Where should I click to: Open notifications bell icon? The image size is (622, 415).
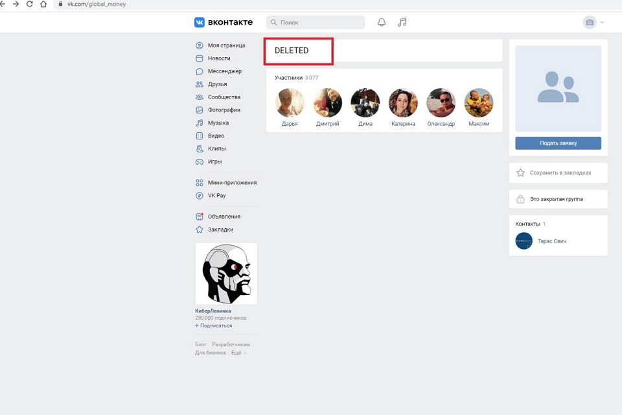tap(382, 22)
